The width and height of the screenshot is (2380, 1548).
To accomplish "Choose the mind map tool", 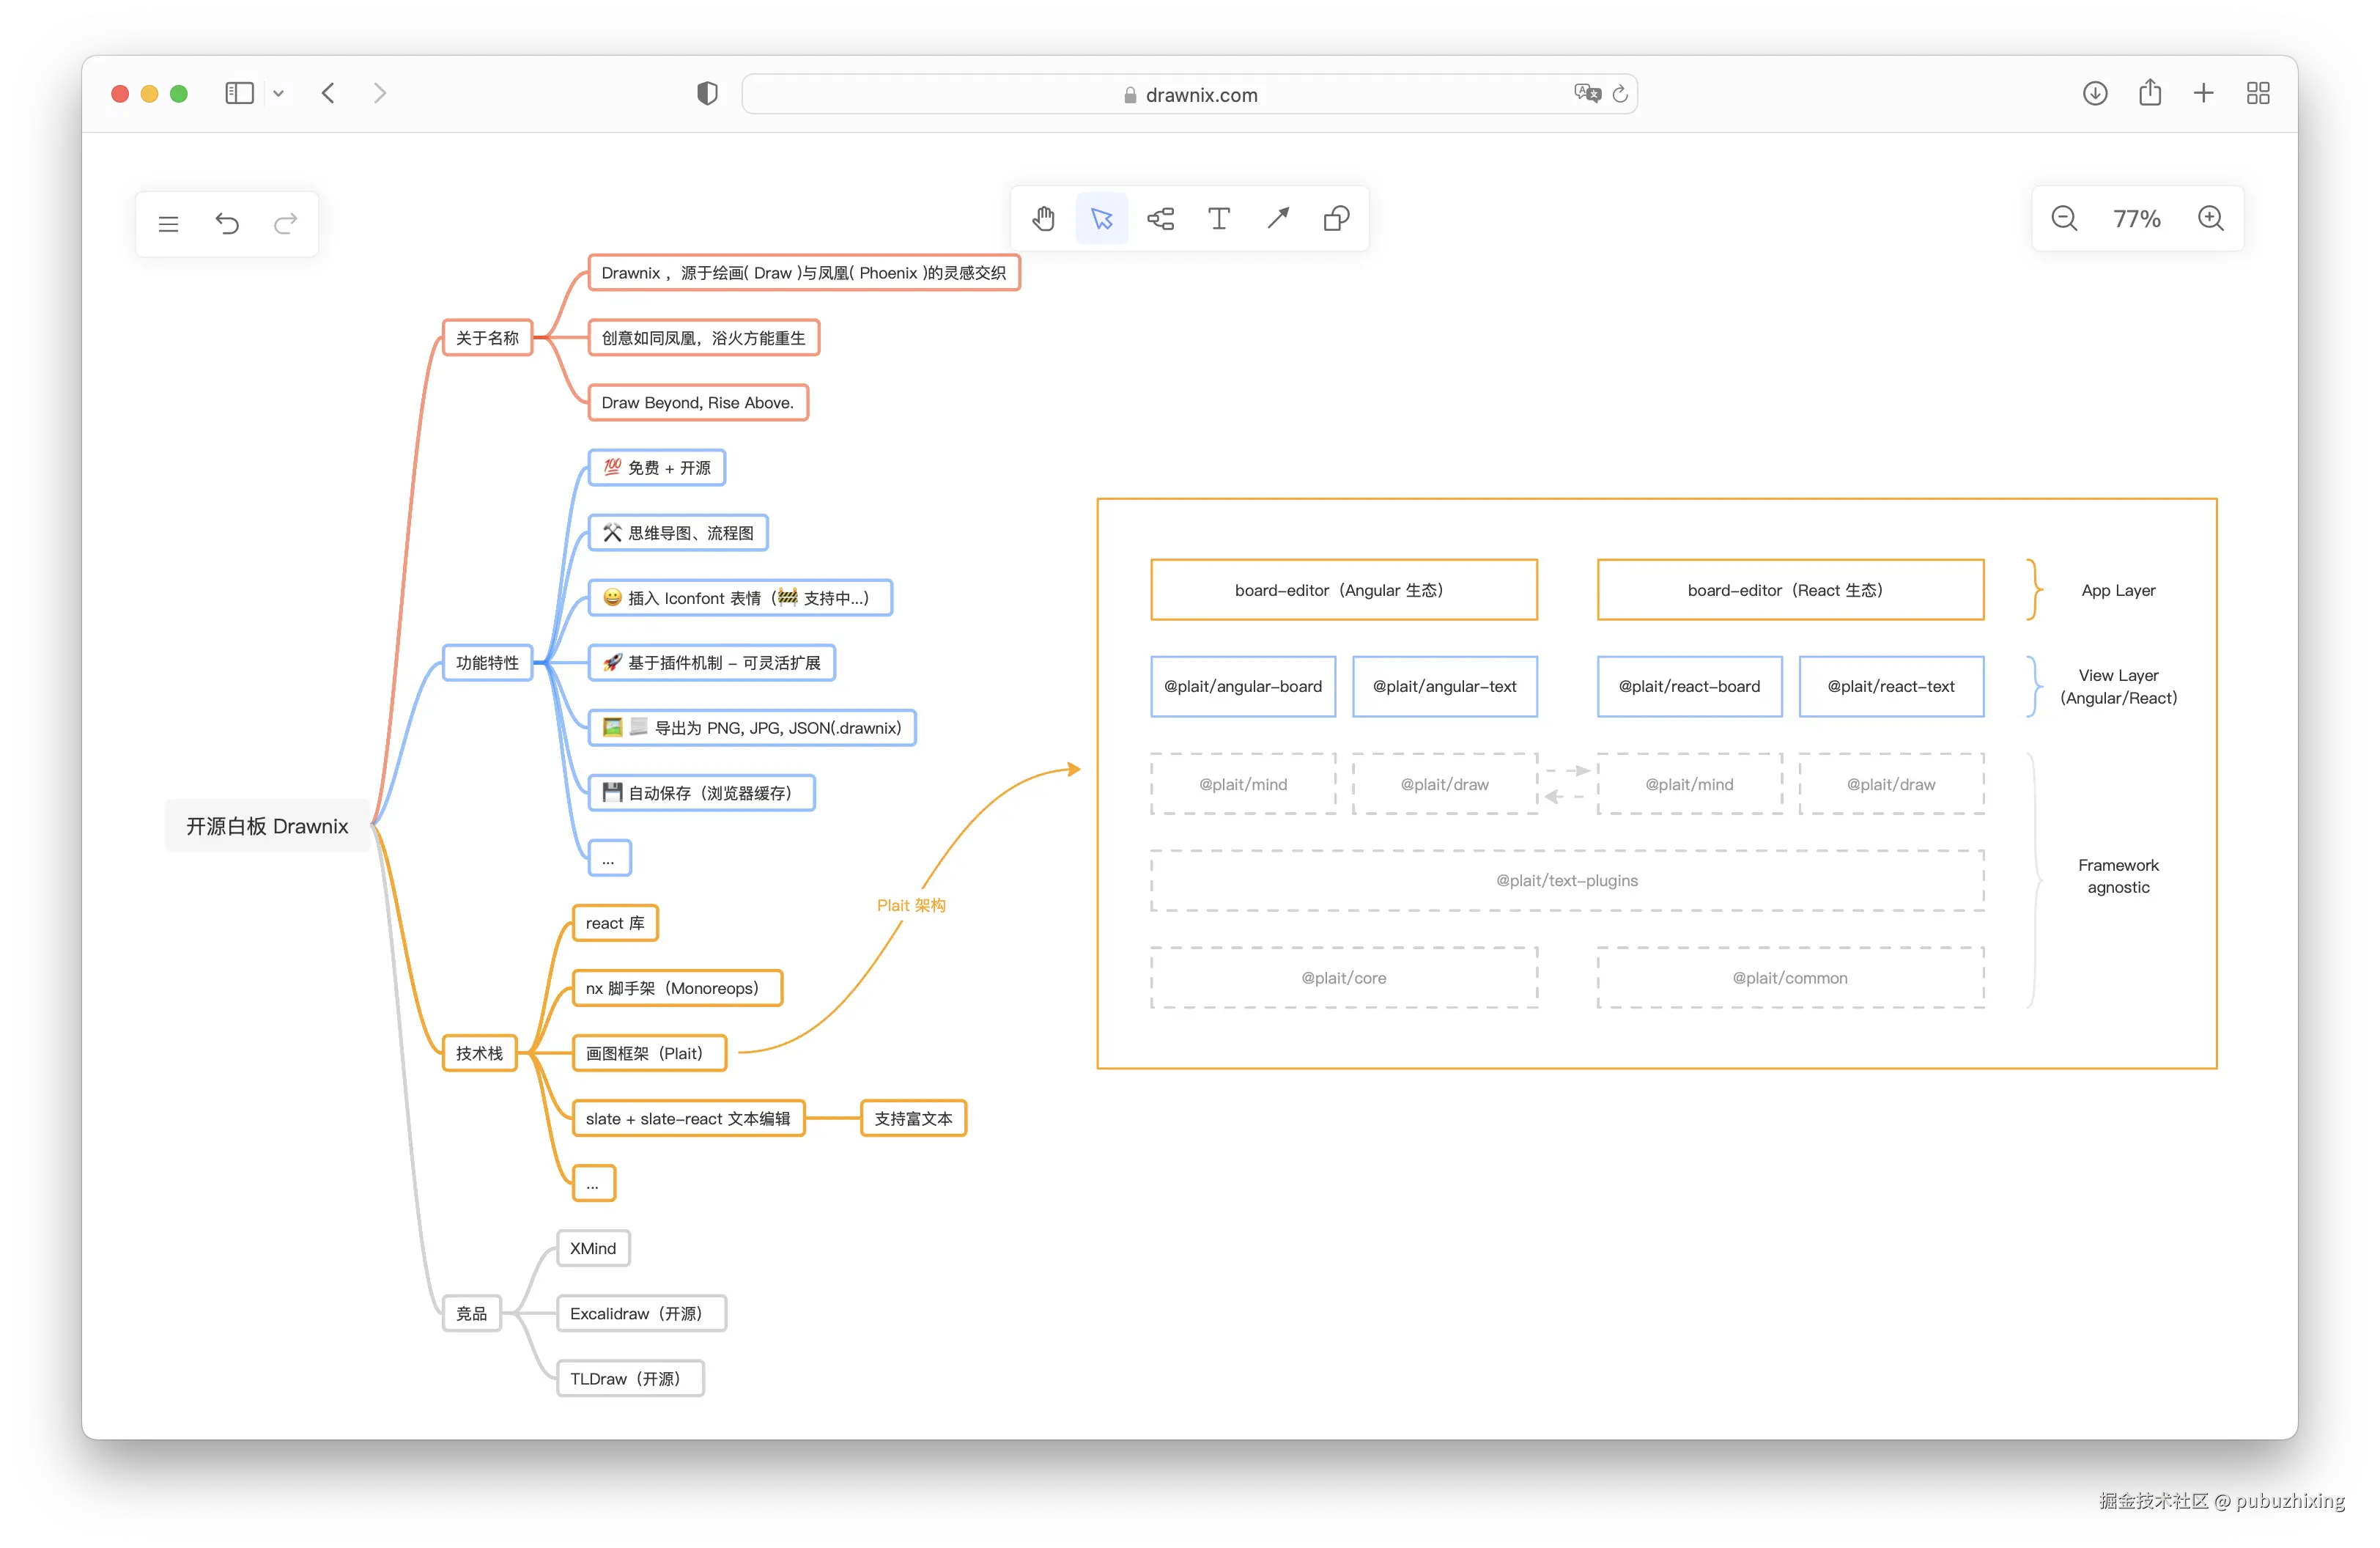I will point(1160,218).
